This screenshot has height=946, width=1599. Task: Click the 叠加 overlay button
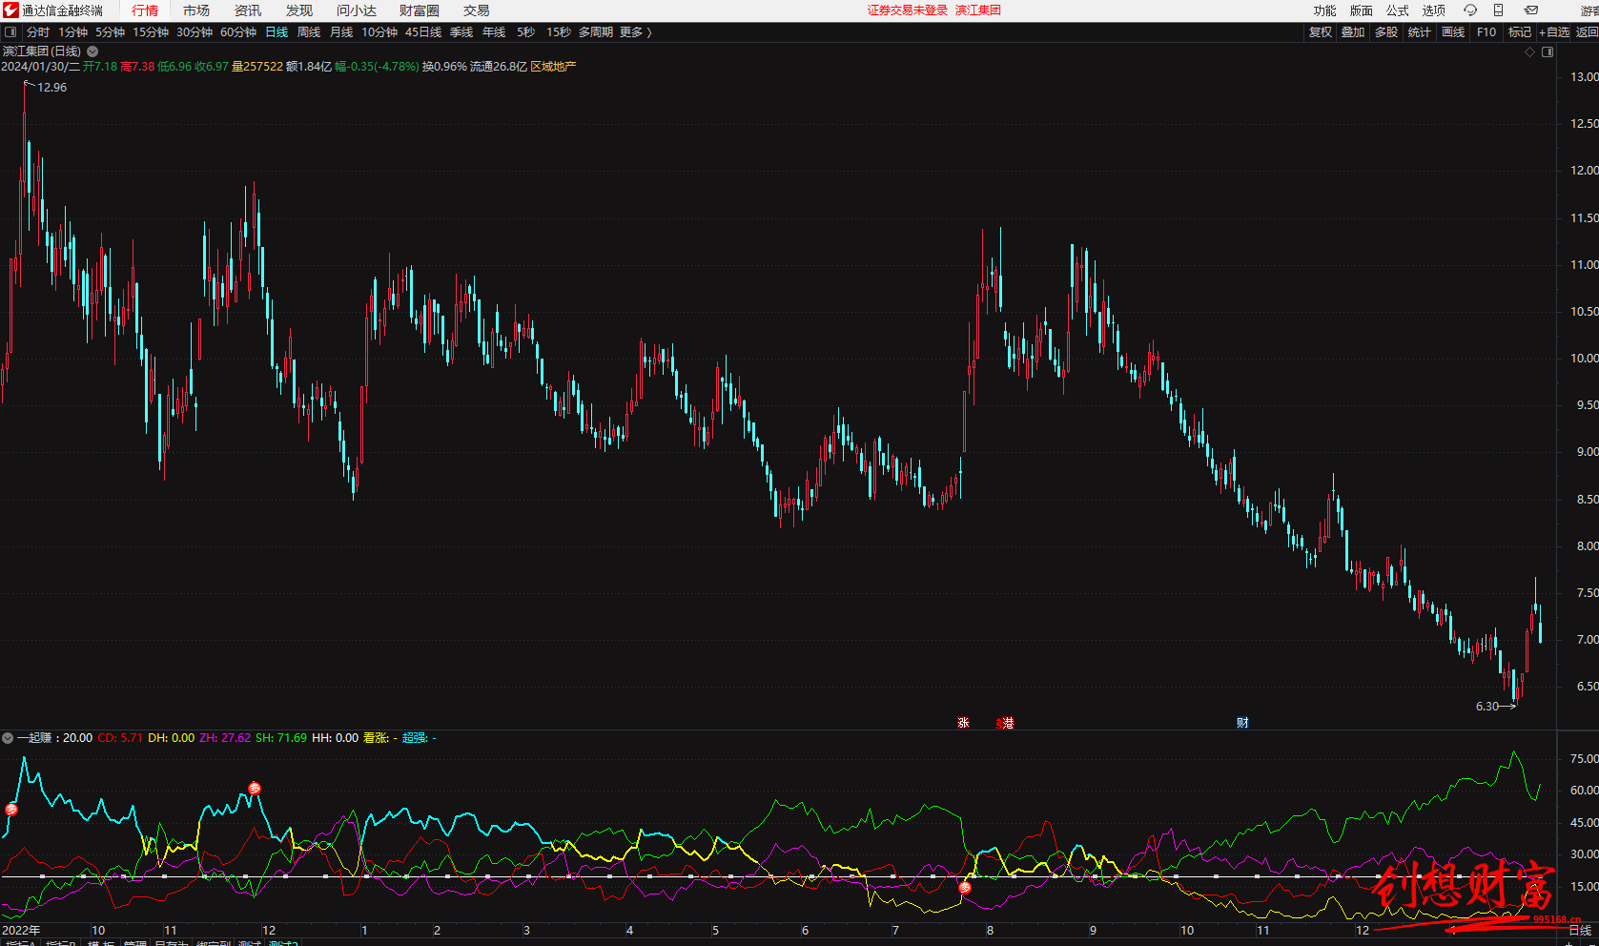(x=1353, y=32)
